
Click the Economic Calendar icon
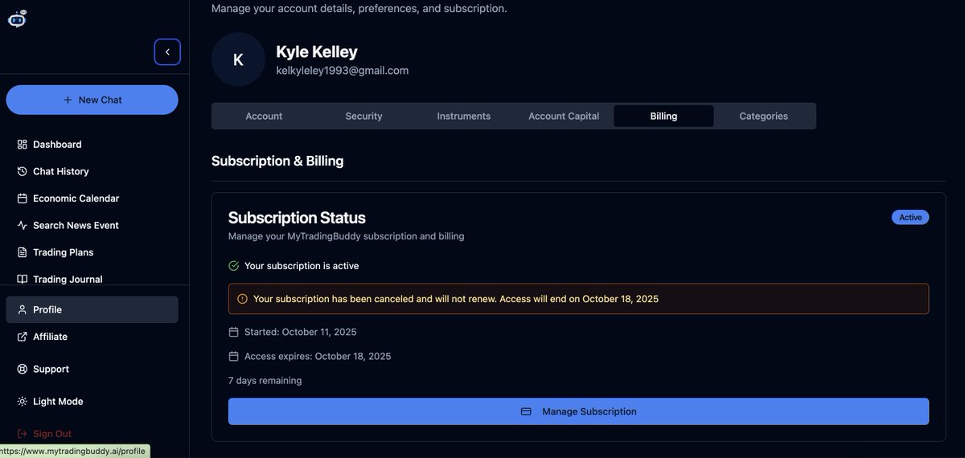tap(23, 198)
